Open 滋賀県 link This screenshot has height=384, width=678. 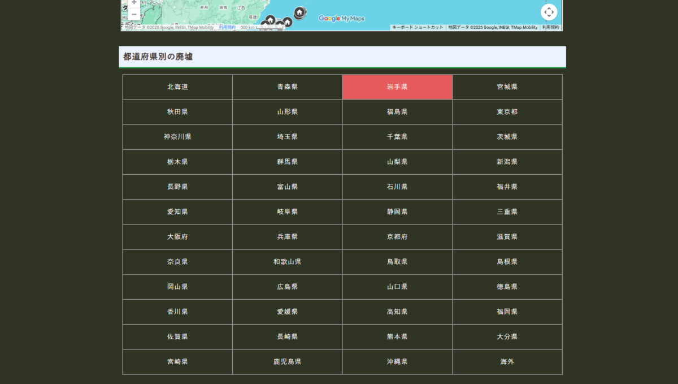click(507, 237)
